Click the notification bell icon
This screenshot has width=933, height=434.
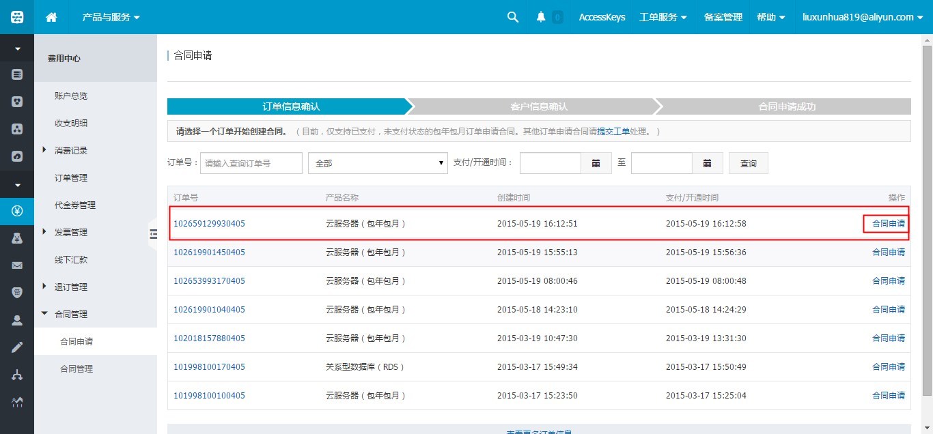tap(541, 17)
